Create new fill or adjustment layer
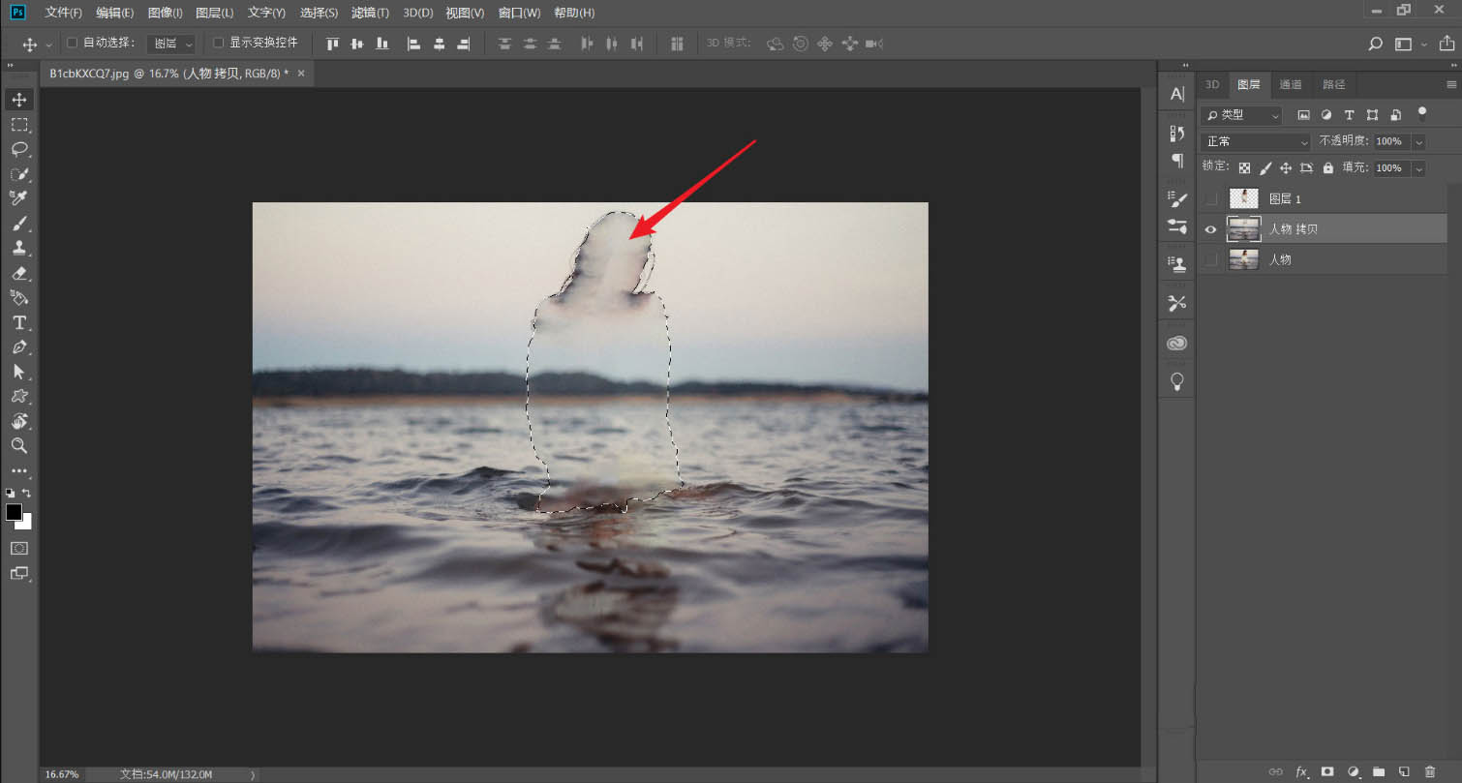This screenshot has width=1462, height=783. coord(1354,771)
